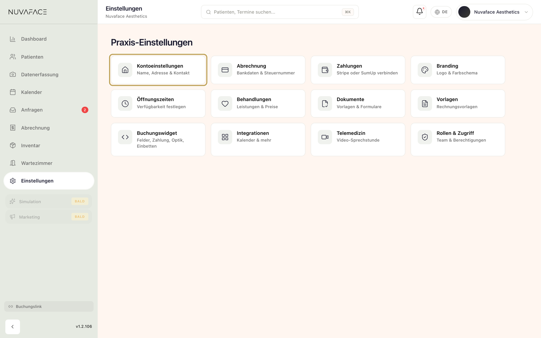This screenshot has width=541, height=338.
Task: Click the v1.2.106 version text
Action: tap(84, 327)
